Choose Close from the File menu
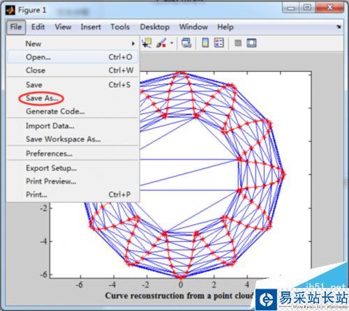 click(73, 70)
